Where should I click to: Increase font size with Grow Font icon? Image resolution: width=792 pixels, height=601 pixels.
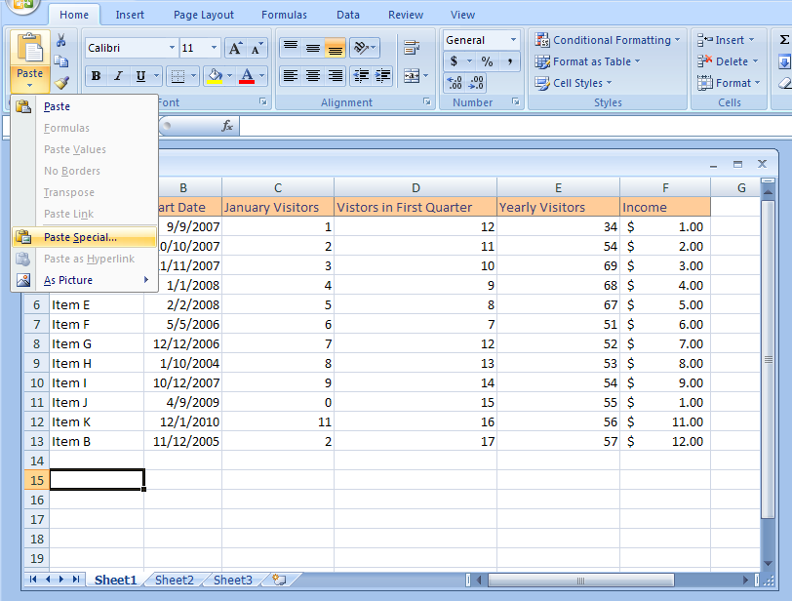[x=235, y=49]
